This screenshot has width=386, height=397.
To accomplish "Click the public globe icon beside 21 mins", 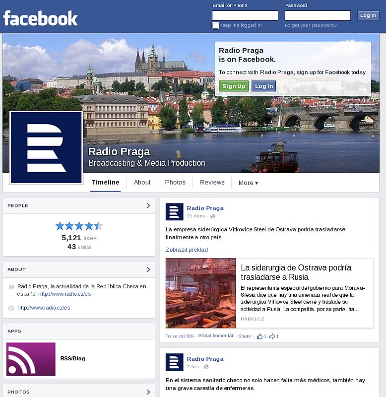I will click(213, 216).
